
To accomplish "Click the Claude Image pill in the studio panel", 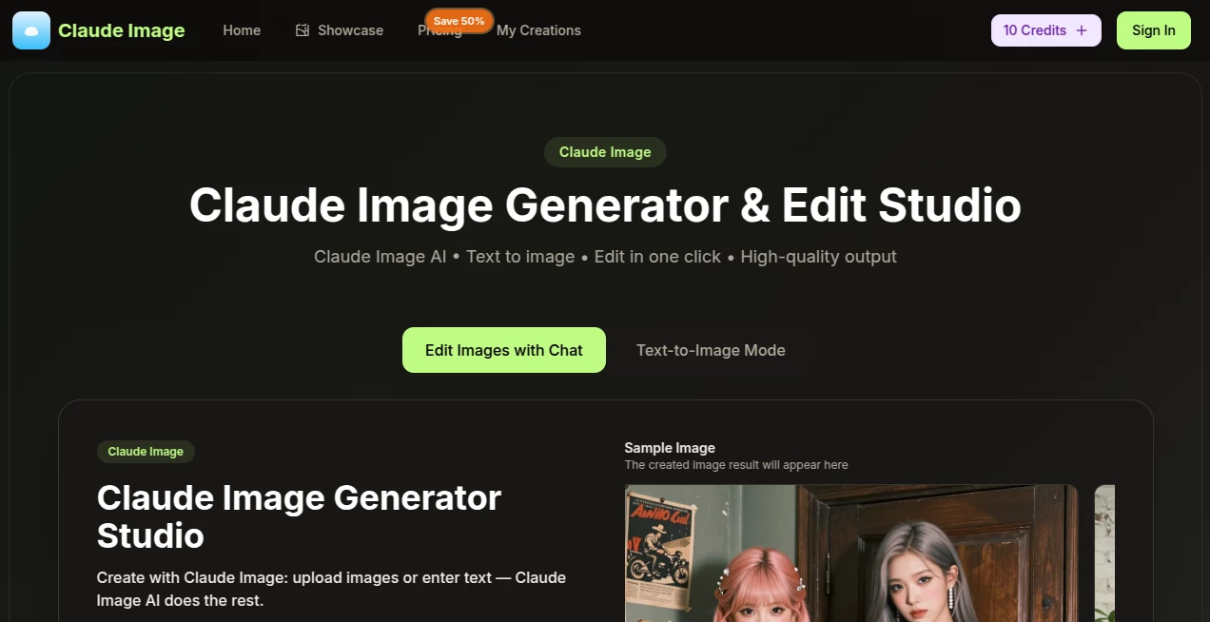I will tap(146, 451).
